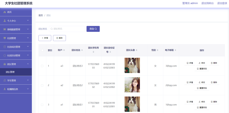This screenshot has width=229, height=113.
Task: Expand the 学生管理 menu chevron
Action: click(28, 80)
